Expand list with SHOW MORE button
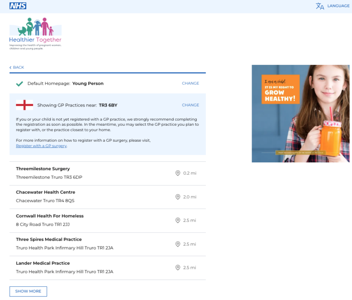 coord(28,291)
